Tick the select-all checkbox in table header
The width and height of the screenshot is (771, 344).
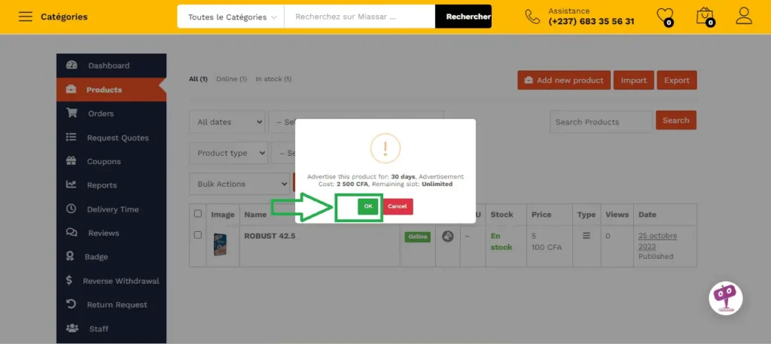point(198,214)
